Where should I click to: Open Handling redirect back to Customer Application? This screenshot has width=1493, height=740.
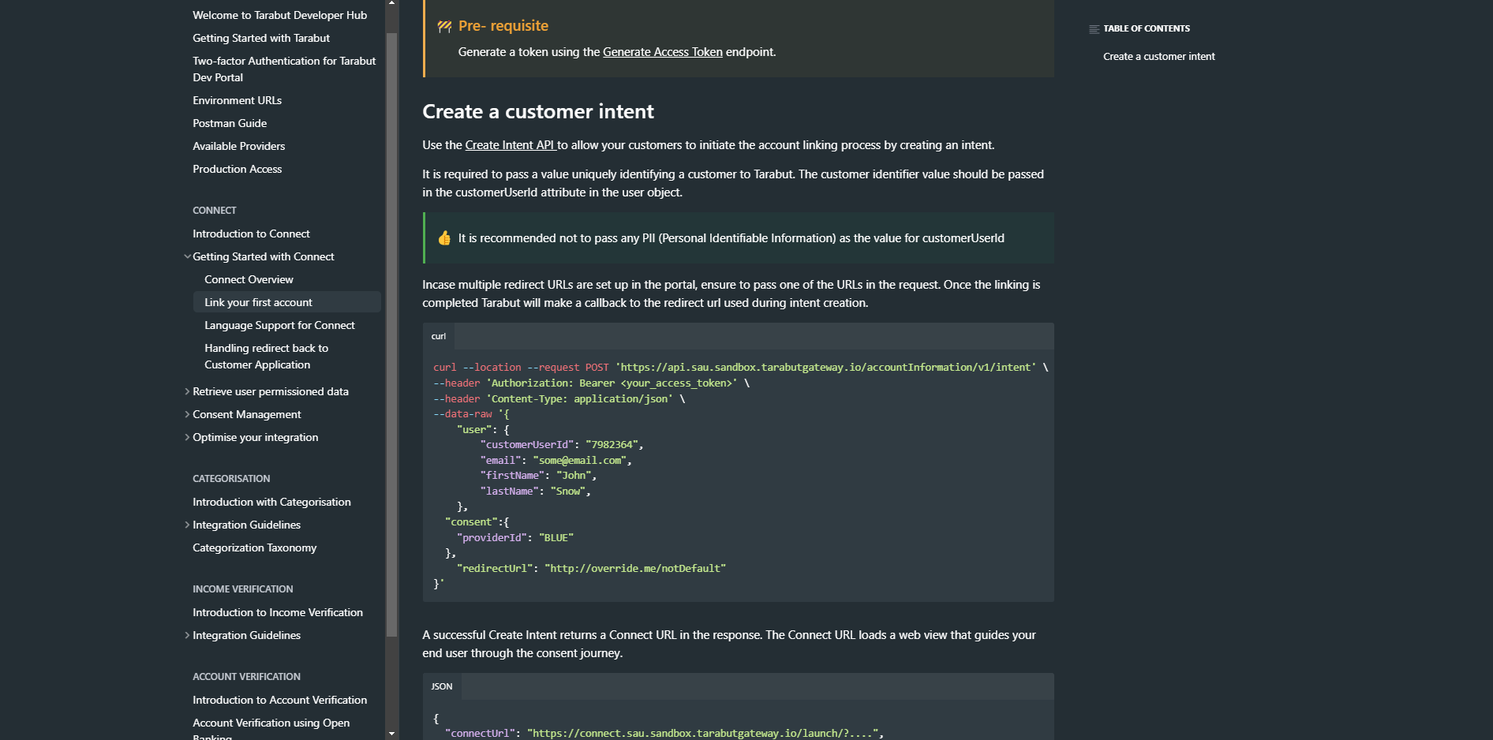tap(266, 356)
